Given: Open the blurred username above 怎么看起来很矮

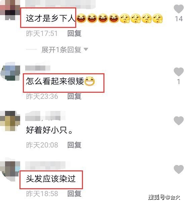Looking at the screenshot, I should [x=38, y=68].
